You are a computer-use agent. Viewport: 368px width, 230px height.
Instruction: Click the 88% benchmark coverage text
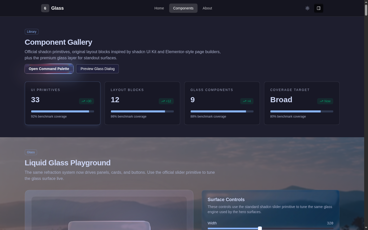coord(208,117)
